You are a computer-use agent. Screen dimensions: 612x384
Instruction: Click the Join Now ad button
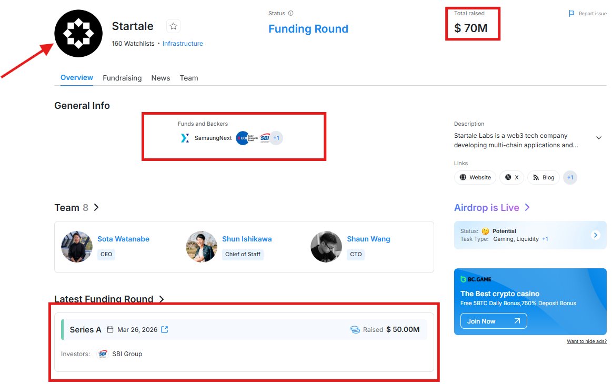[494, 321]
